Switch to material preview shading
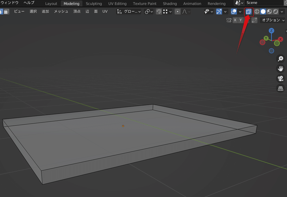This screenshot has width=287, height=197. point(269,12)
